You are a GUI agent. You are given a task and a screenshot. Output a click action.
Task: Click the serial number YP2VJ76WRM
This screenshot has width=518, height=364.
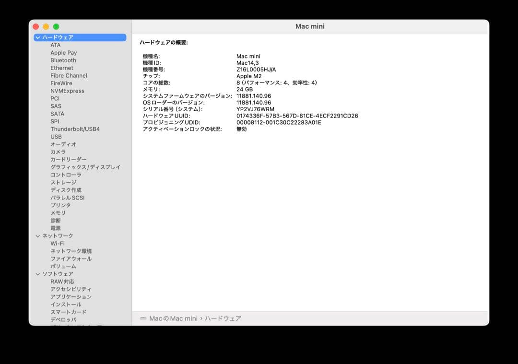click(x=255, y=109)
